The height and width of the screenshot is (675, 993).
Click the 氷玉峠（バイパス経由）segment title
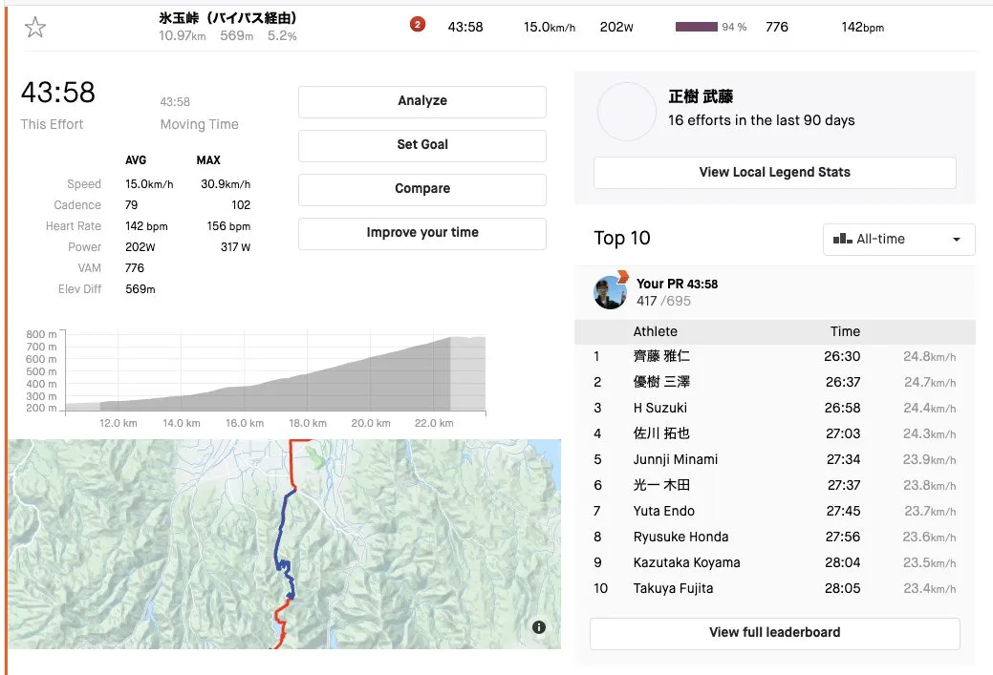[x=227, y=18]
